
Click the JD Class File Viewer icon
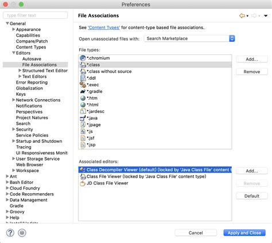click(x=83, y=183)
